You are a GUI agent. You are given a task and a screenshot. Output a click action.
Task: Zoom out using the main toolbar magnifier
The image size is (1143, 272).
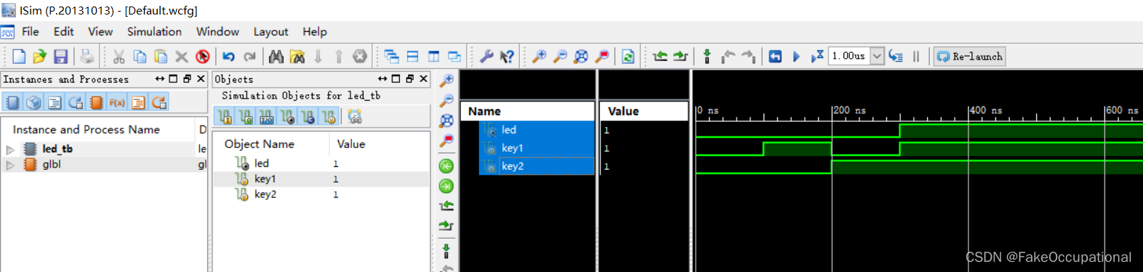[x=561, y=57]
